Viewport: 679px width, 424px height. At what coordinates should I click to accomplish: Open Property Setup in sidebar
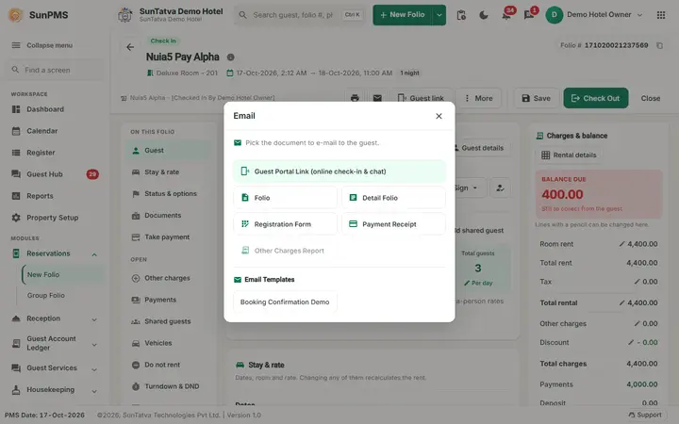pos(54,218)
